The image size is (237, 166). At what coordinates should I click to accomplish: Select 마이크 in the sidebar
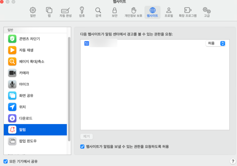(35, 84)
